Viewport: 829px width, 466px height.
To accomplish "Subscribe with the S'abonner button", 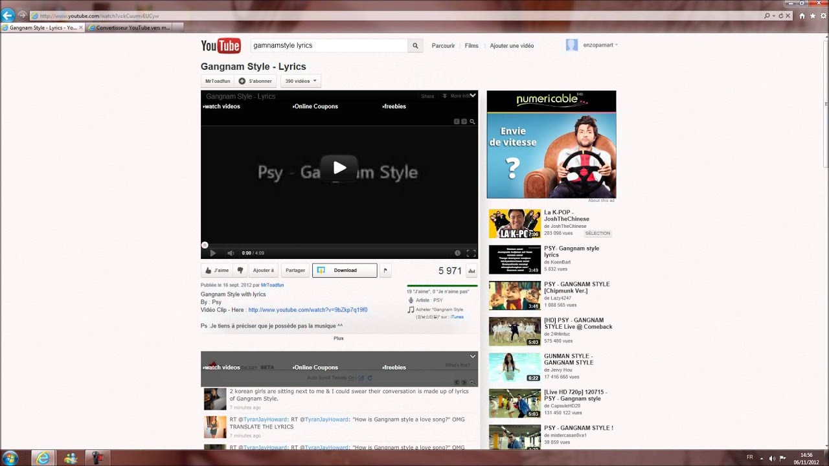I will (256, 81).
